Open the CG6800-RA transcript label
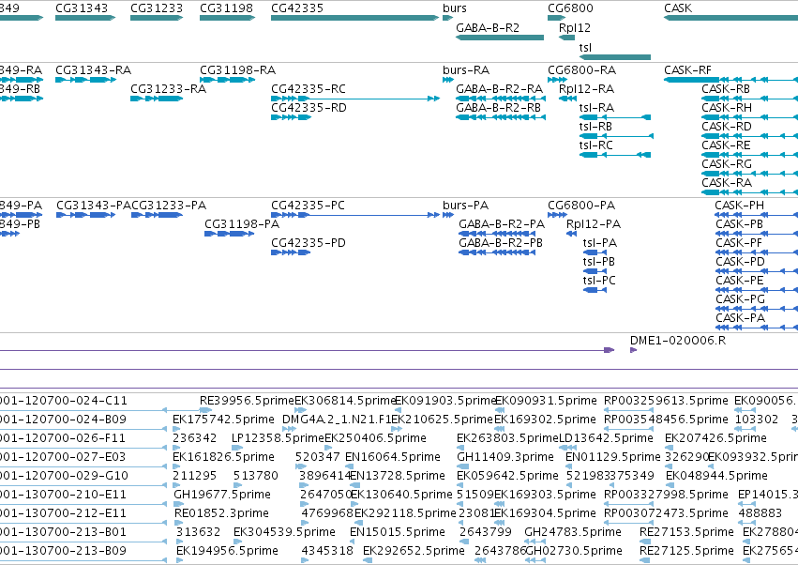The height and width of the screenshot is (565, 798). coord(582,70)
